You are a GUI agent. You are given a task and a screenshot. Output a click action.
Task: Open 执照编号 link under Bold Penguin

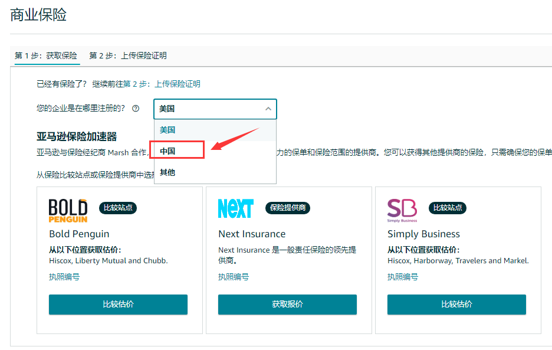coord(64,277)
